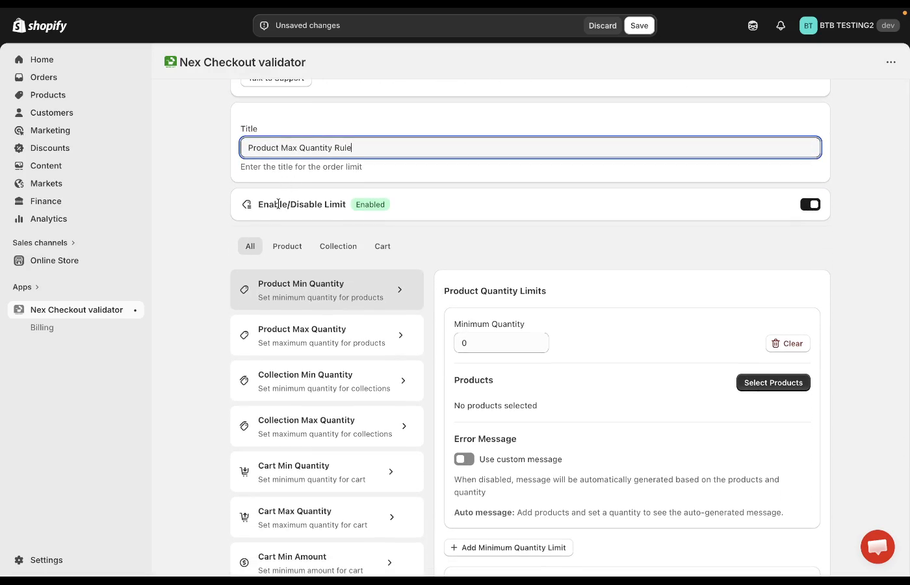910x585 pixels.
Task: Open the Sidekick assistant icon in top bar
Action: point(753,25)
